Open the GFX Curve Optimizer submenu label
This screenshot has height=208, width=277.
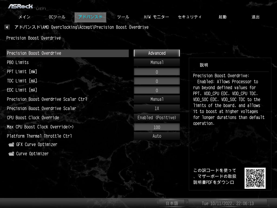point(37,145)
